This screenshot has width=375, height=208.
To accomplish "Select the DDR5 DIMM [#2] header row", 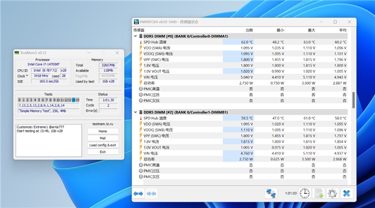I will tap(241, 112).
